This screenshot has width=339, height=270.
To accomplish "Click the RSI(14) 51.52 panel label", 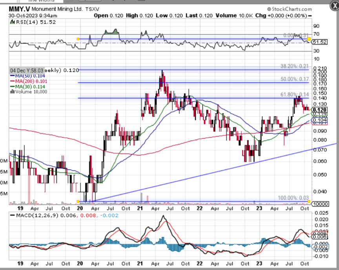I will pos(36,22).
